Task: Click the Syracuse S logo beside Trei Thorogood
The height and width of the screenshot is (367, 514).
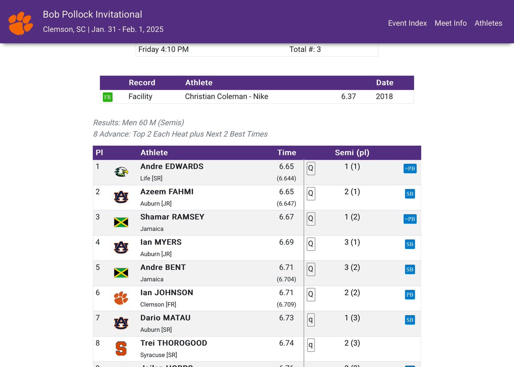Action: (x=121, y=349)
